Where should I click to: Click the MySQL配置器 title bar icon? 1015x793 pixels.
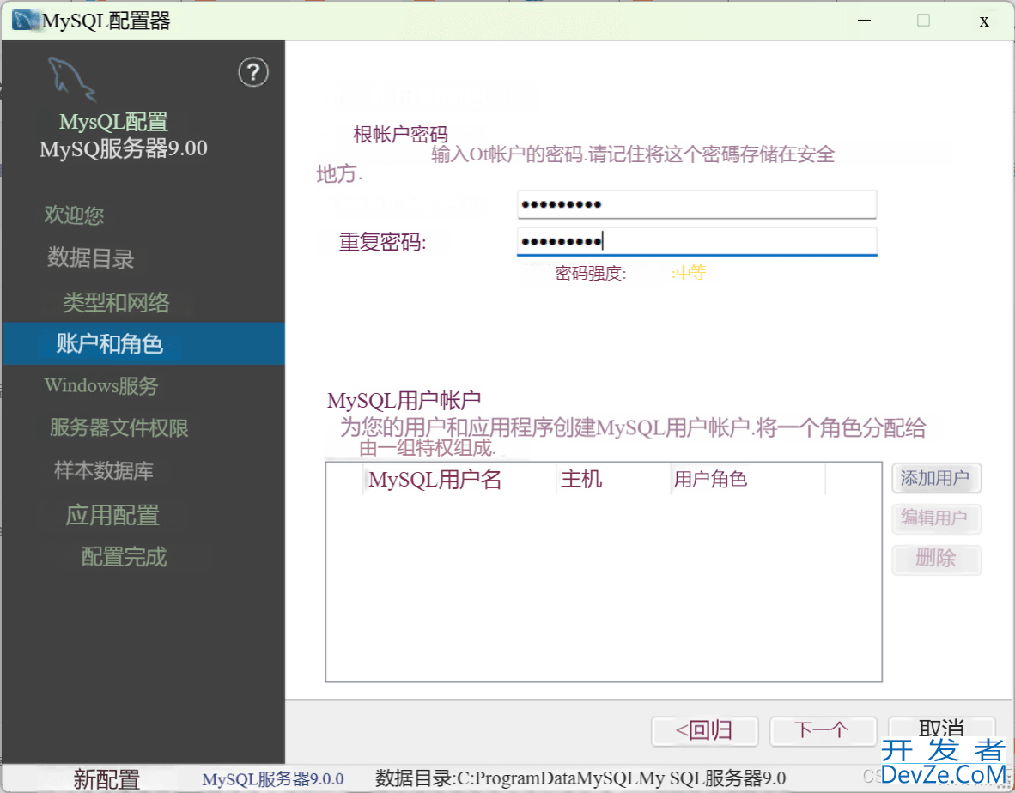(x=26, y=20)
